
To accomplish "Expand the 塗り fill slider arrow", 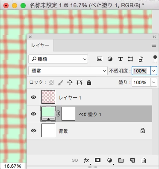I will (x=154, y=82).
